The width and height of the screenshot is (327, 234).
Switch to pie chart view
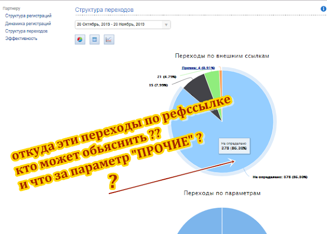pyautogui.click(x=80, y=39)
